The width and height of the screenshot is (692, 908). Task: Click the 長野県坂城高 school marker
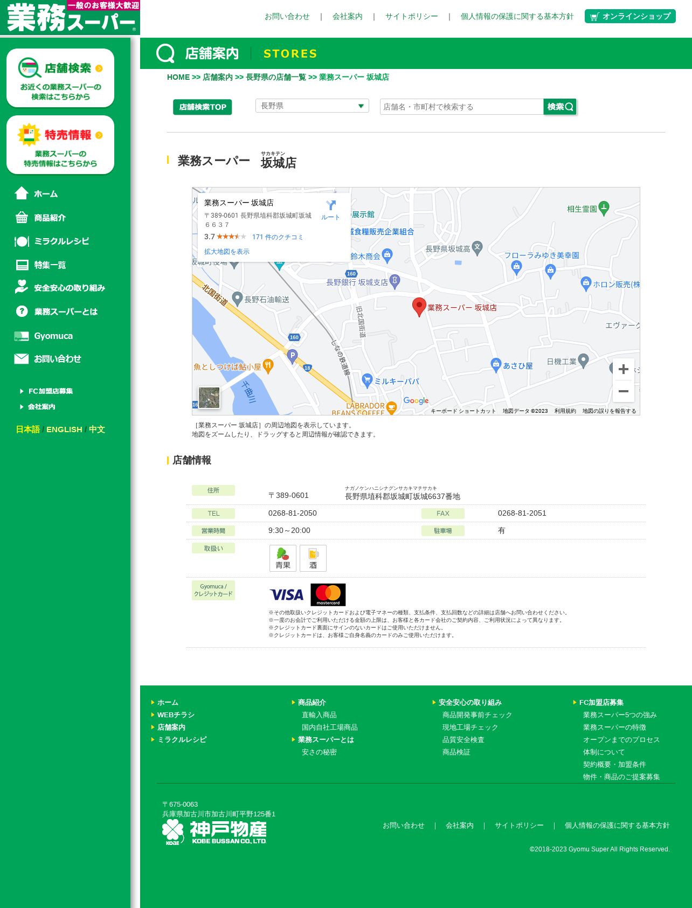[477, 248]
